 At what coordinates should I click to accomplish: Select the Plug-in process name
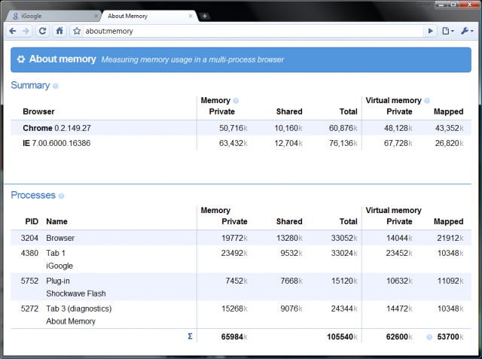tap(58, 281)
